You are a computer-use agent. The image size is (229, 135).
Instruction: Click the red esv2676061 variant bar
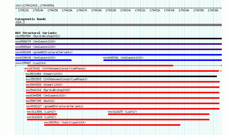[x=123, y=71]
